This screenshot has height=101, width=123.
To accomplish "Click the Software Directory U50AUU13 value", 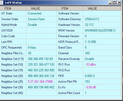I will point(92,19).
